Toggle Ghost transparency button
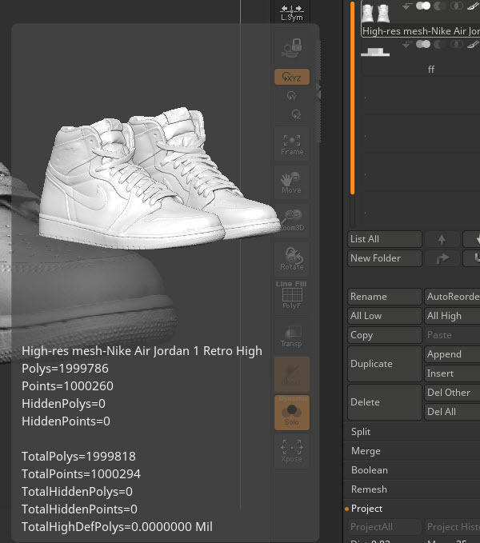The width and height of the screenshot is (480, 543). click(292, 374)
